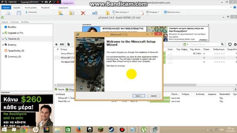Screen dimensions: 237x133
Task: Switch to Κοινή χρήση ribbon tab
Action: [30, 7]
